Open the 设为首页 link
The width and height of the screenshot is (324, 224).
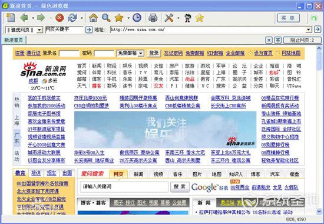point(263,53)
